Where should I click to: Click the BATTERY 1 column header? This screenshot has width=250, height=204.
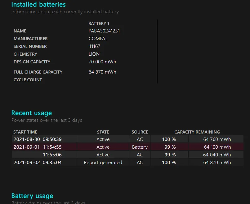coord(99,23)
